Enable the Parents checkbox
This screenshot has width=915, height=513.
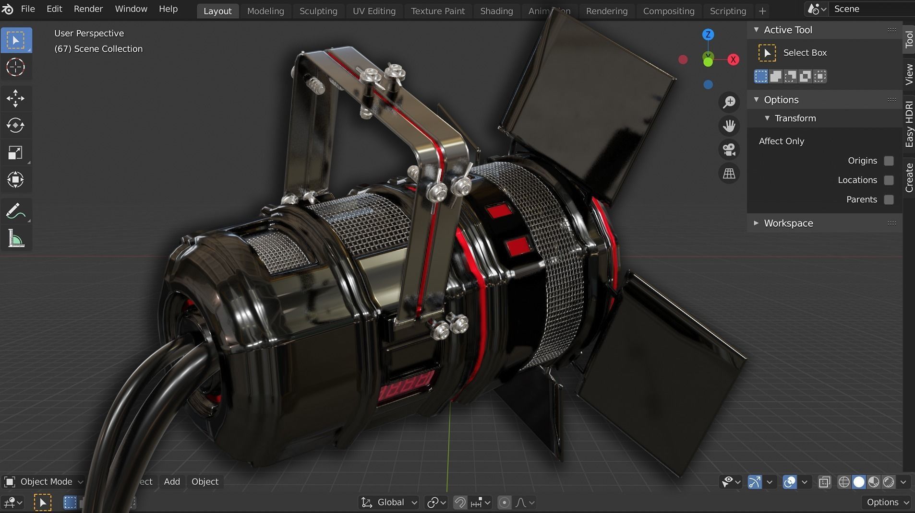(889, 199)
